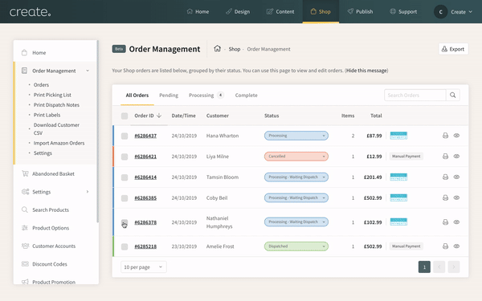The image size is (482, 301).
Task: View order #6286378 via eye icon
Action: (456, 222)
